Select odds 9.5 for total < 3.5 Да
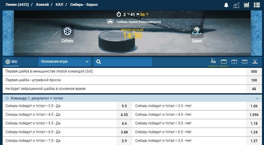Image resolution: width=264 pixels, height=145 pixels. [124, 106]
